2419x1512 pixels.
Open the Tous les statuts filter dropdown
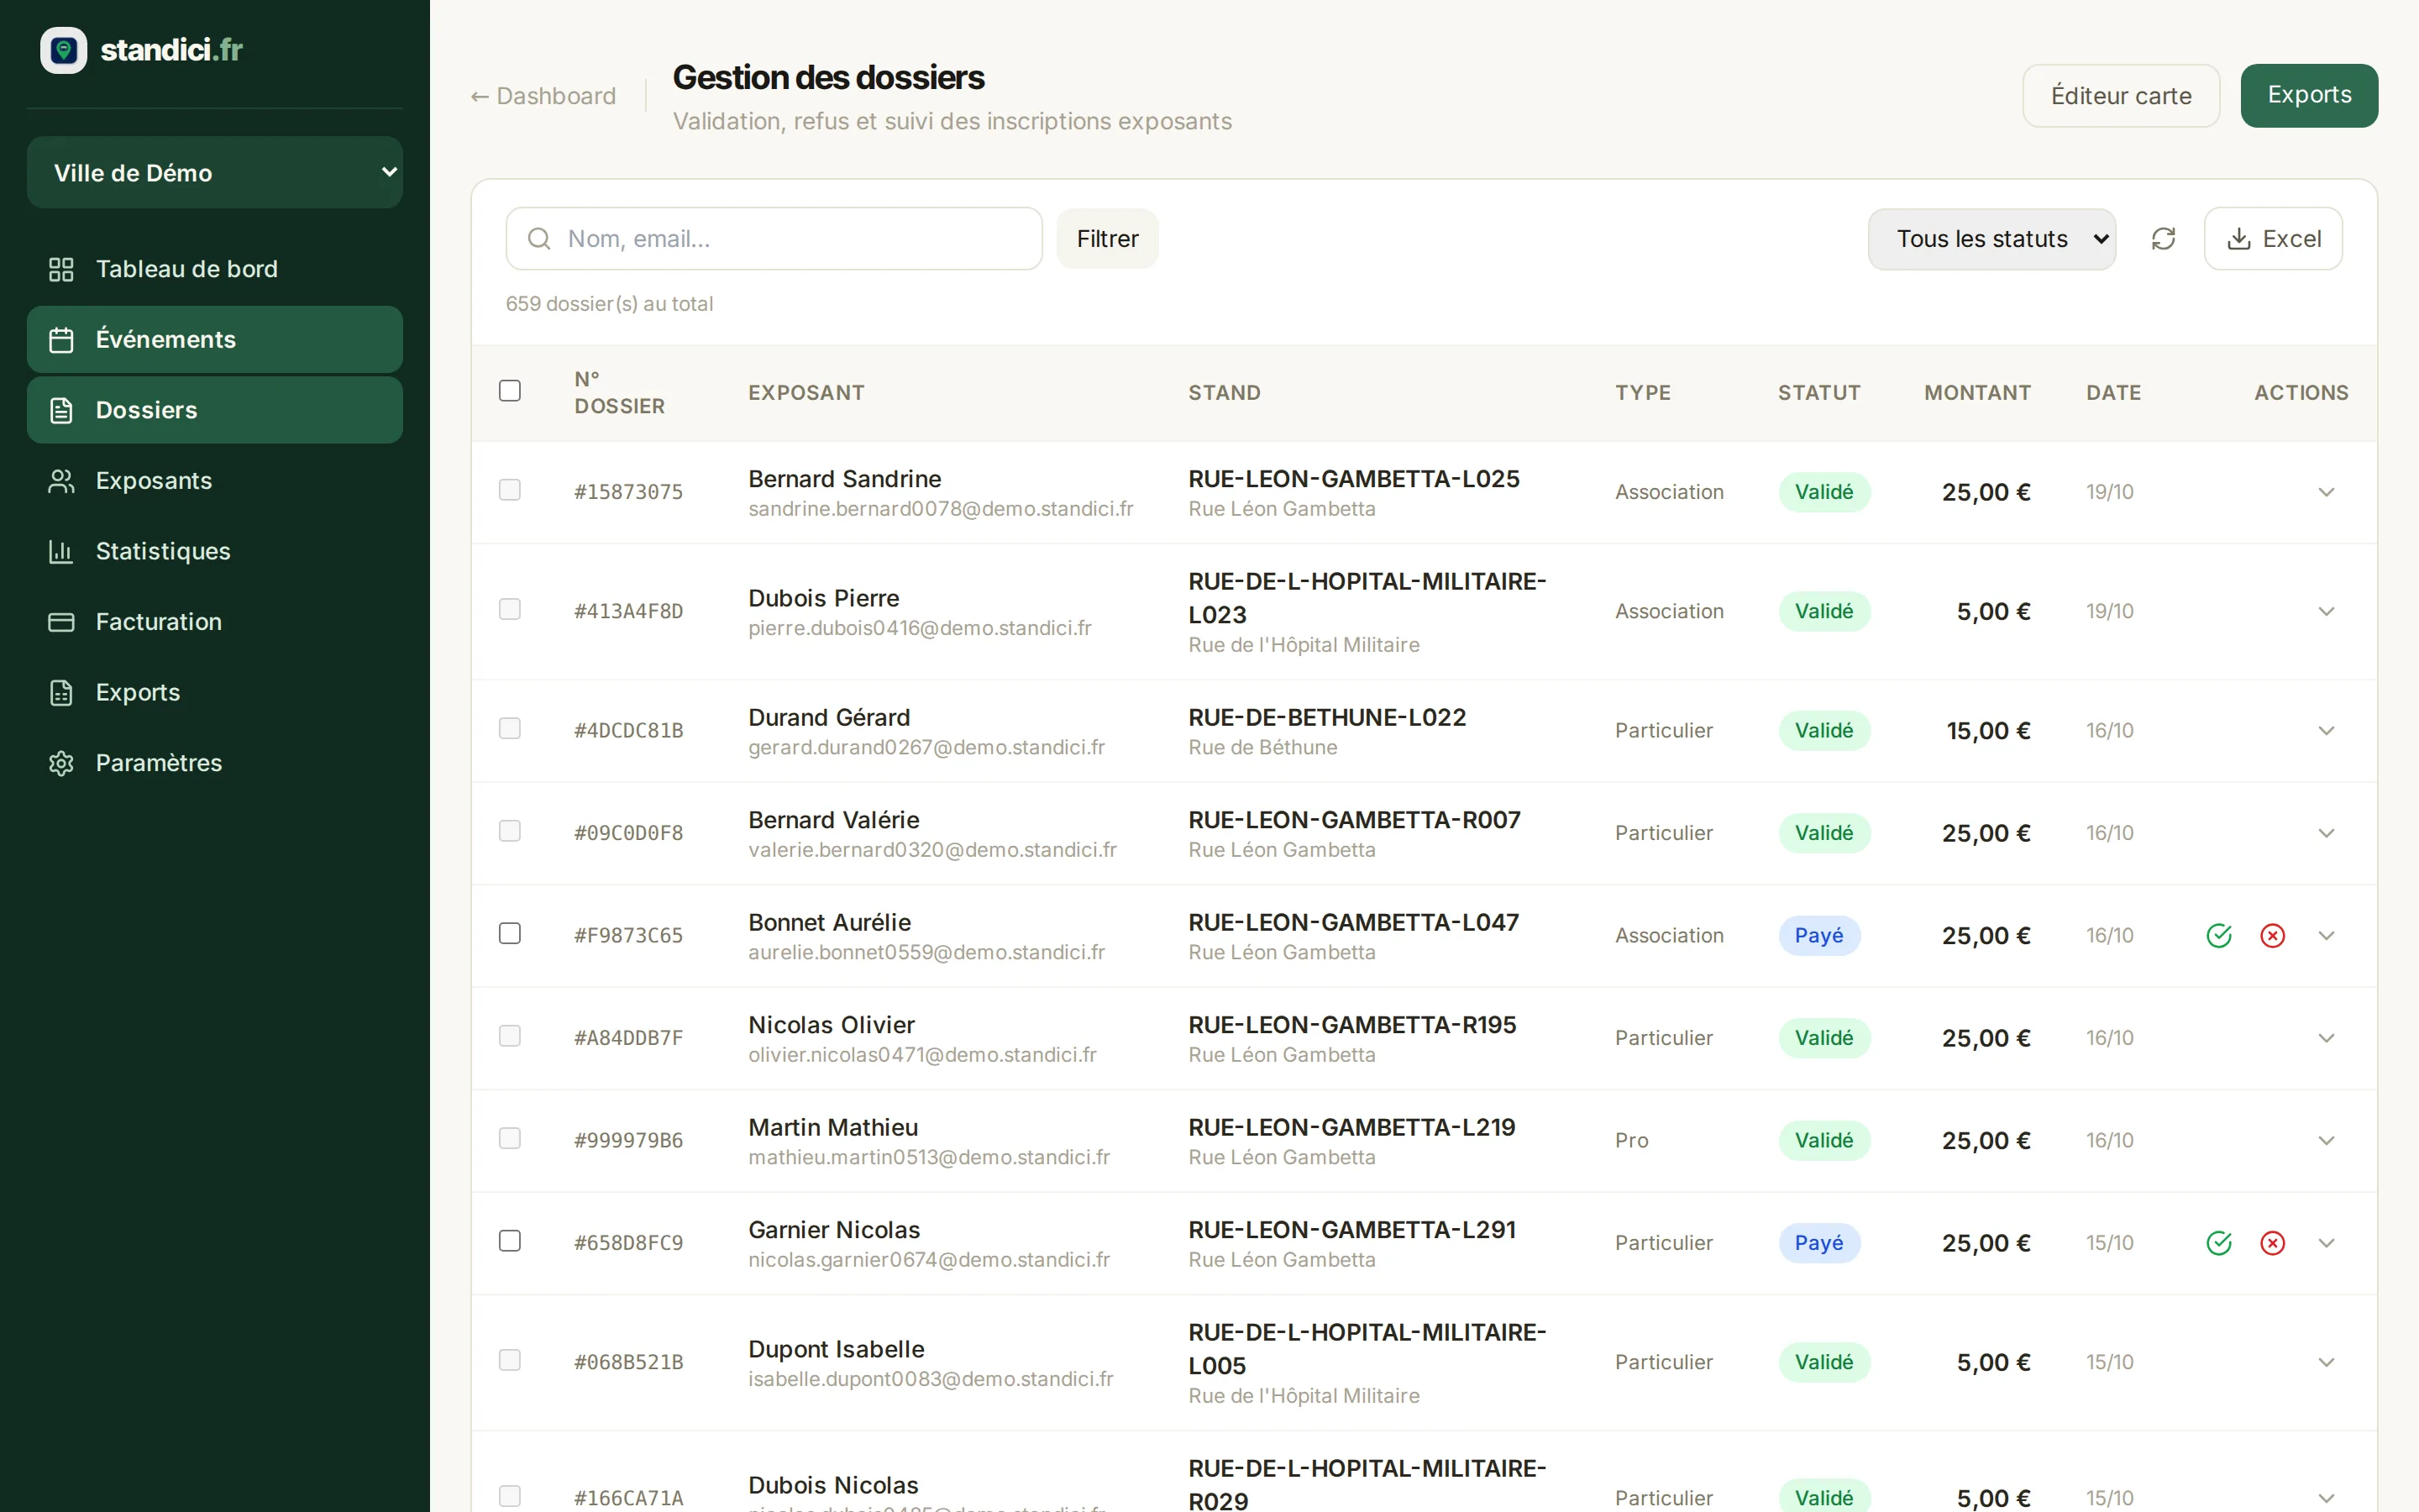[x=1991, y=239]
